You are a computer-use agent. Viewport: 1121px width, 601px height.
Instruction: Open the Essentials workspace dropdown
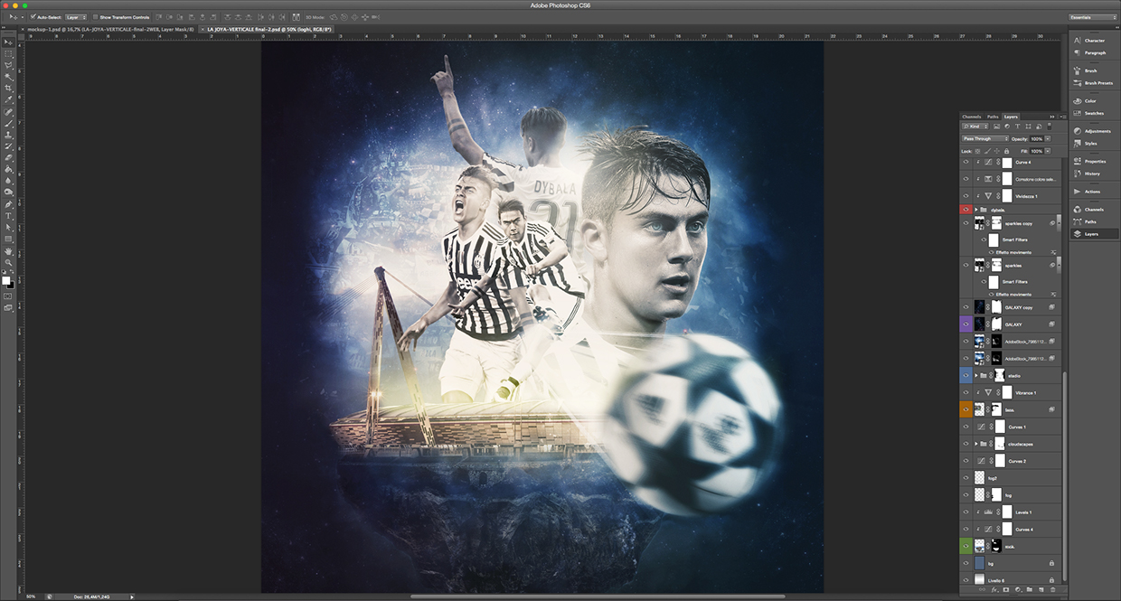coord(1092,17)
